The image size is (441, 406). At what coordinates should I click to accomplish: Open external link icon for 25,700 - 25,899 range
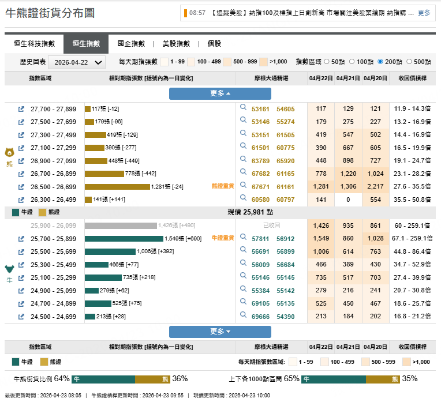point(21,238)
